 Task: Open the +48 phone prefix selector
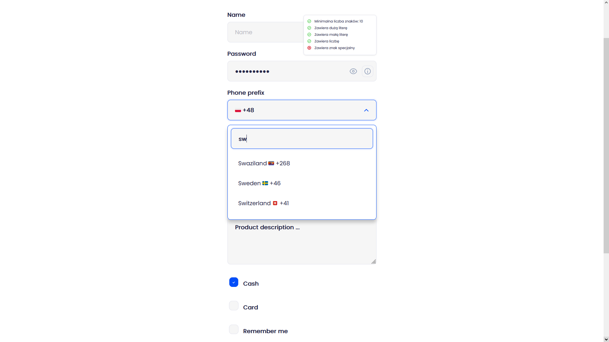click(x=298, y=110)
